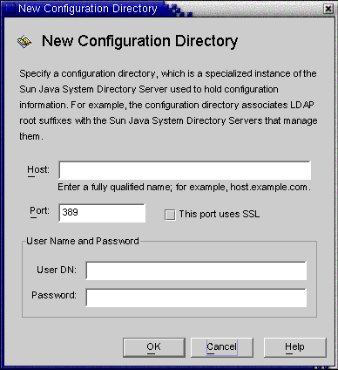Confirm settings with the OK button
This screenshot has height=370, width=338.
[154, 347]
